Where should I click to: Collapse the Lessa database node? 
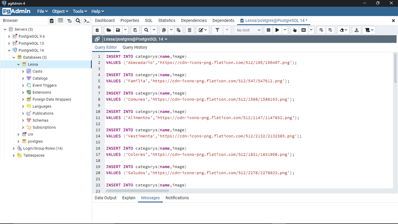(19, 64)
